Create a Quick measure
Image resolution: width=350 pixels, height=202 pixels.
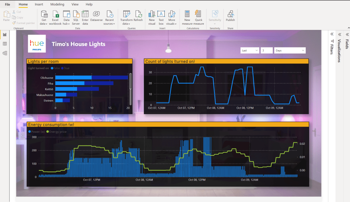point(198,14)
